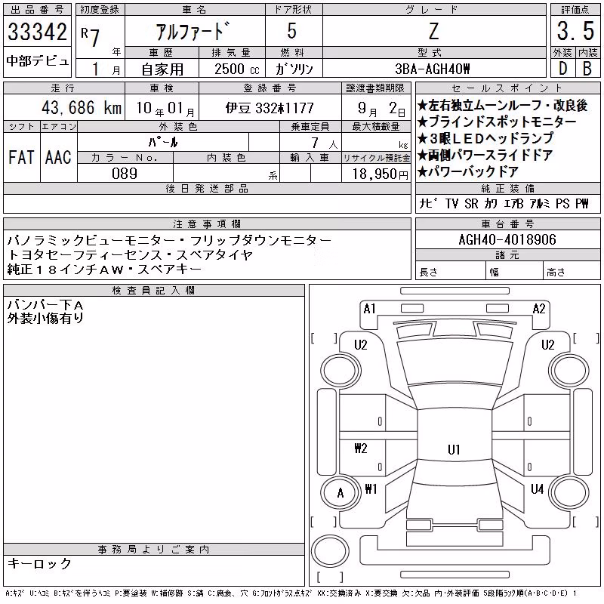Click exterior color パール
Viewport: 604px width, 604px height.
(163, 142)
